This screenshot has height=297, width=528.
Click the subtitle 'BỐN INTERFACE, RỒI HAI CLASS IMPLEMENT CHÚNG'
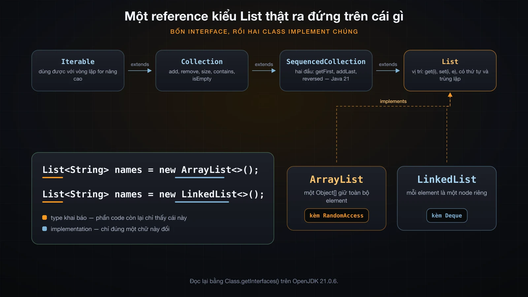click(x=264, y=32)
